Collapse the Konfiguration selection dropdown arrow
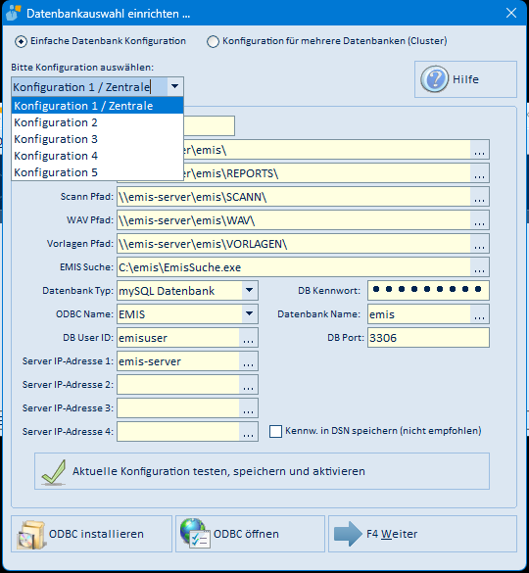 pyautogui.click(x=174, y=87)
